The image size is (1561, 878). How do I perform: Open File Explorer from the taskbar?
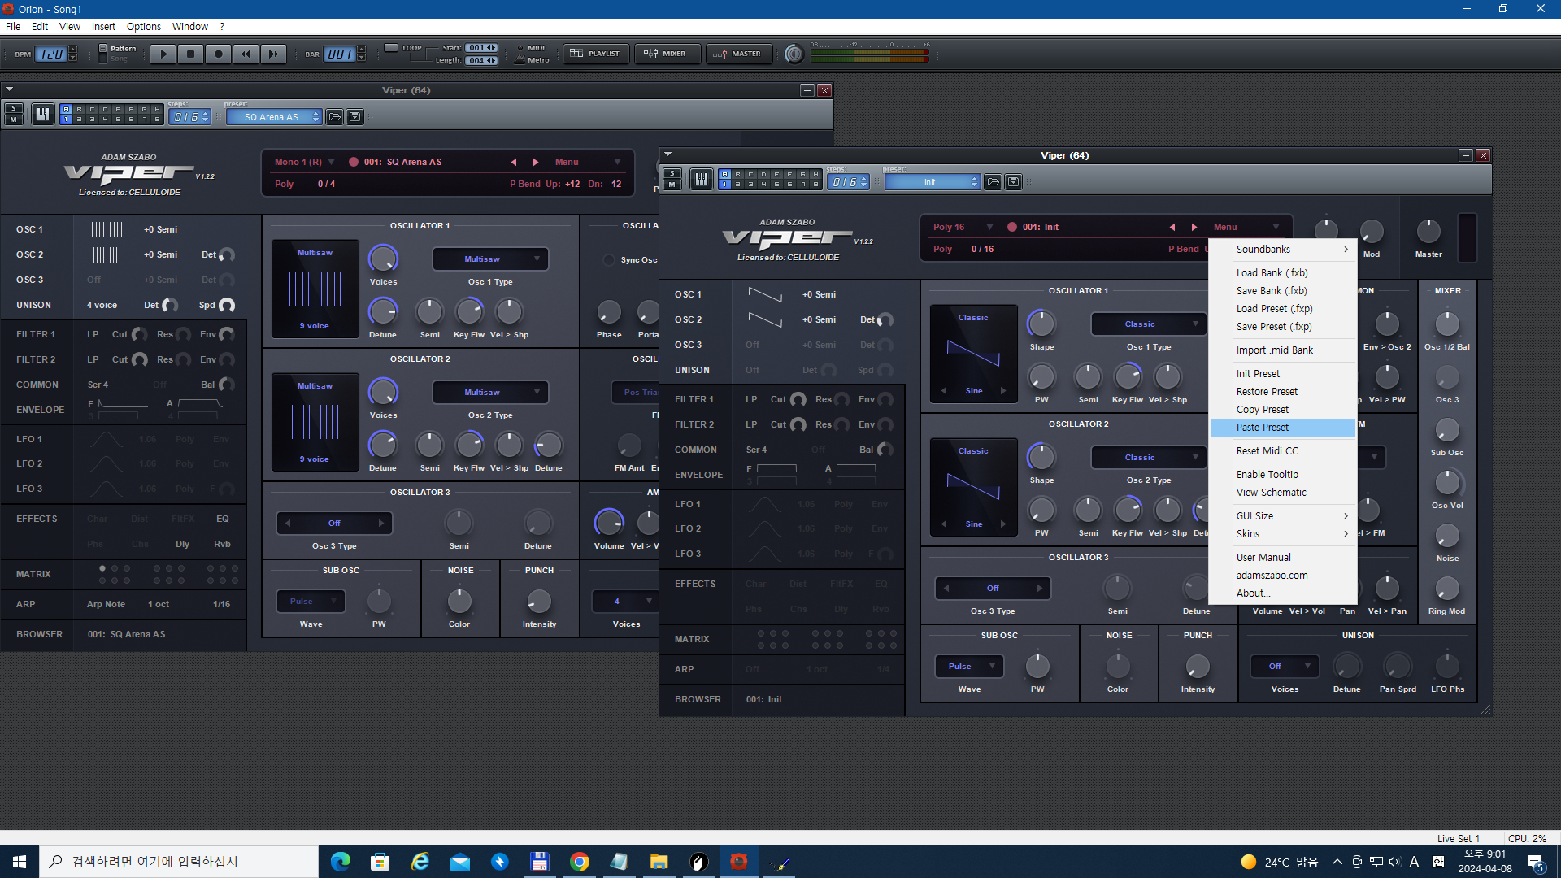(x=659, y=862)
